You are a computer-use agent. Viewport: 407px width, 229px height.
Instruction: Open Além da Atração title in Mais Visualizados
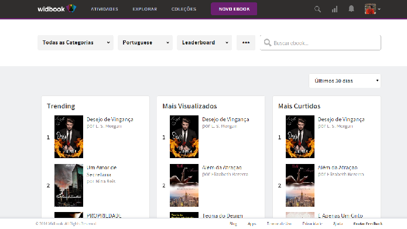tap(222, 168)
